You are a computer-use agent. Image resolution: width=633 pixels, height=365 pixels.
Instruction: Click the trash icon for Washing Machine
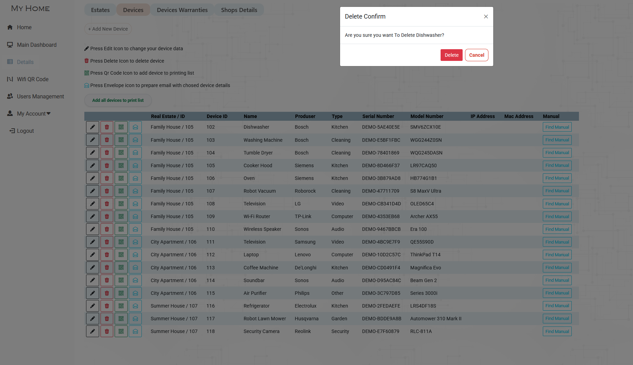click(107, 140)
